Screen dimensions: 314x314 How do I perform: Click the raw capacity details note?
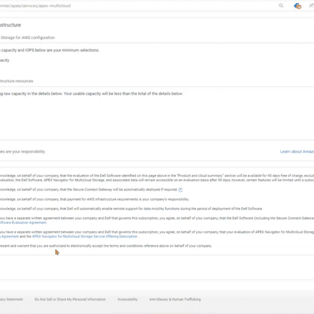91,94
